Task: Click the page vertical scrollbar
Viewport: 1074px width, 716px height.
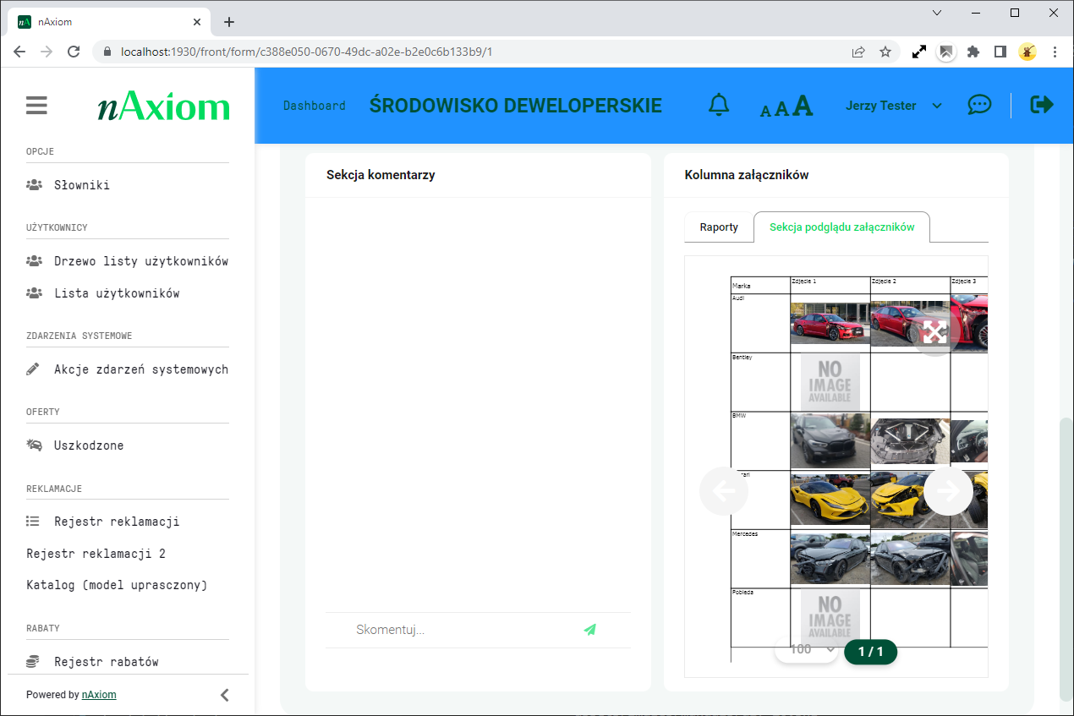Action: coord(1065,558)
